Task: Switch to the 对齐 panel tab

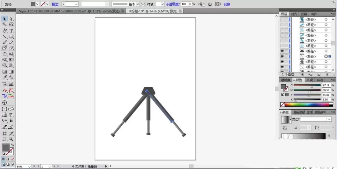Action: coord(294,14)
